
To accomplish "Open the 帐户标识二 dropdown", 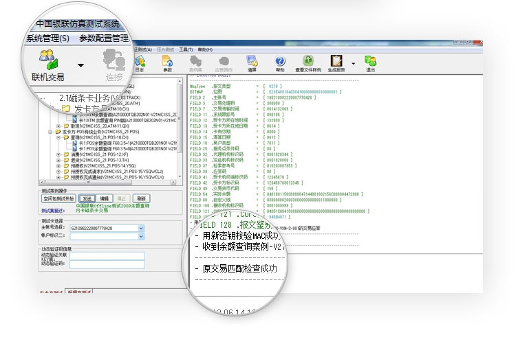I will [141, 236].
